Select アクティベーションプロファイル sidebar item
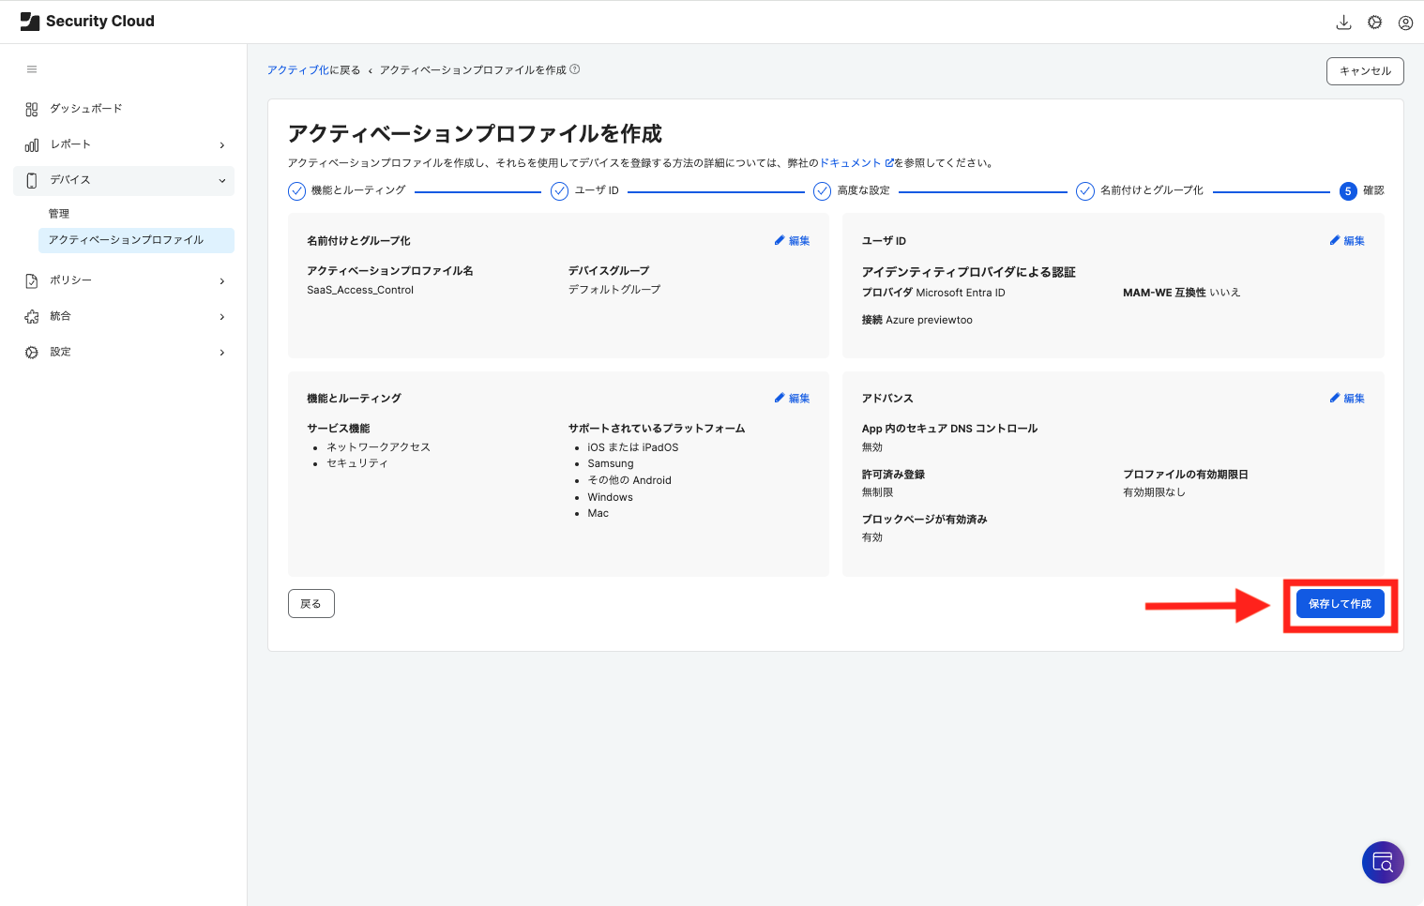The height and width of the screenshot is (906, 1424). [x=136, y=240]
